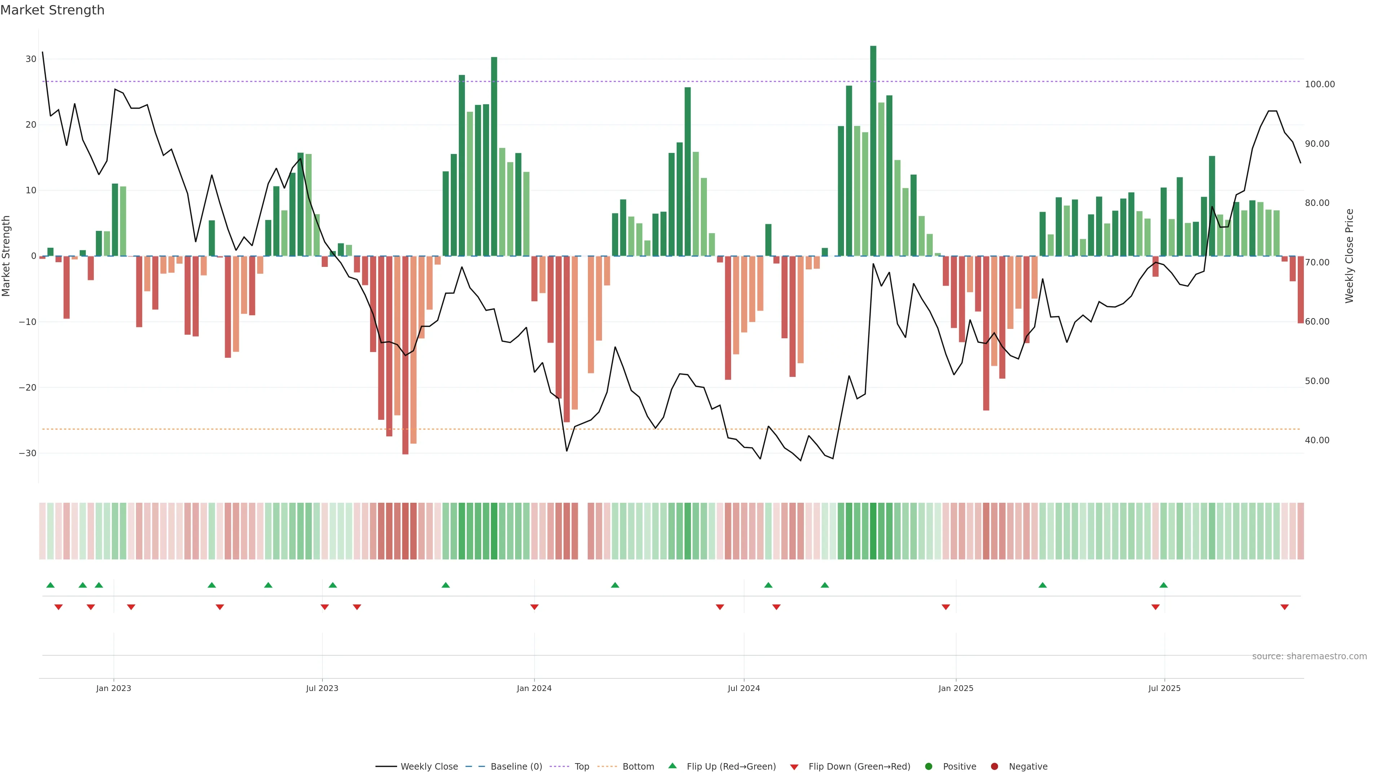This screenshot has height=779, width=1385.
Task: Click the Market Strength y-axis title
Action: (x=6, y=256)
